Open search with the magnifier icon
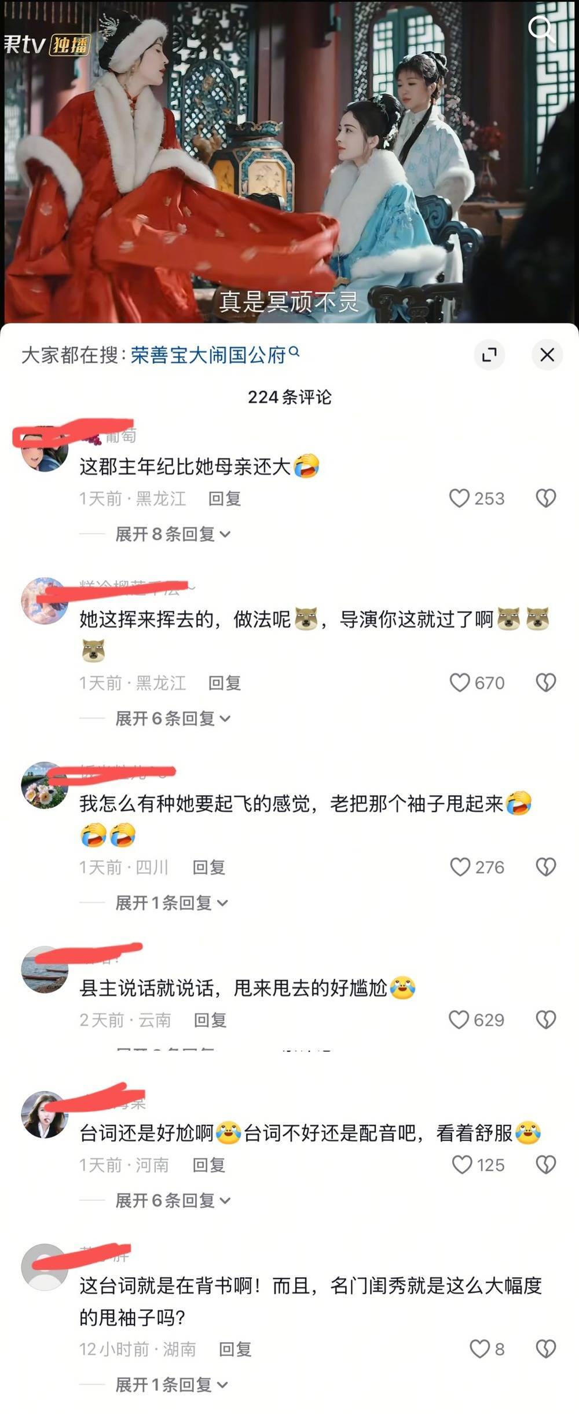Image resolution: width=579 pixels, height=1414 pixels. pos(541,28)
